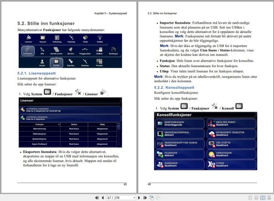
Task: Click the scrollbar in the Lisenser table
Action: pos(119,135)
